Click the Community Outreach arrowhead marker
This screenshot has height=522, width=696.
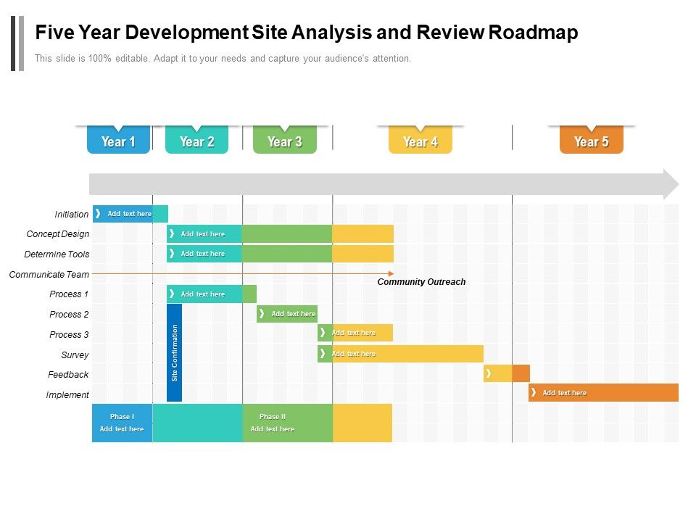point(391,273)
